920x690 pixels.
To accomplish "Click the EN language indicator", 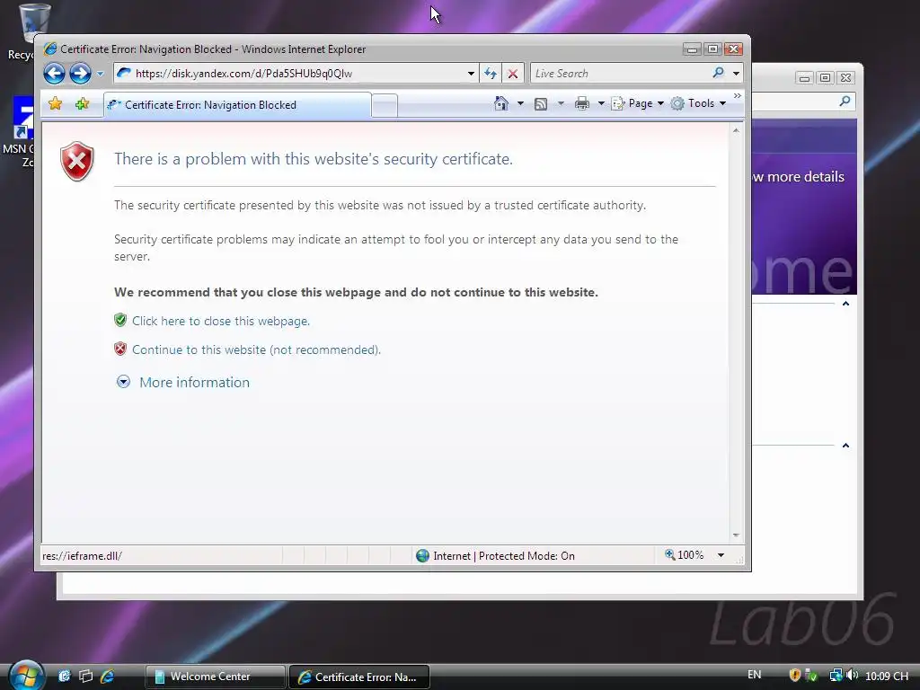I will [755, 675].
